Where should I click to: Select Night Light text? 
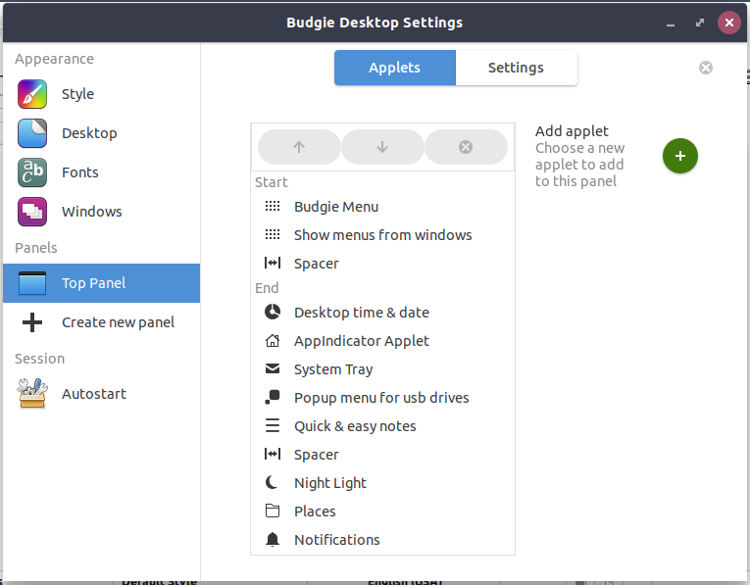click(x=330, y=483)
